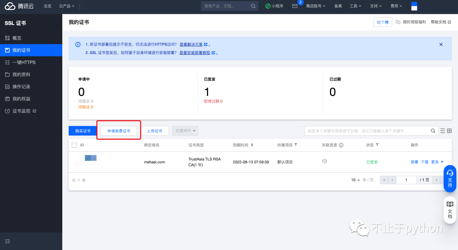Collapse the sidebar with bottom-left icon
Image resolution: width=458 pixels, height=250 pixels.
7,241
